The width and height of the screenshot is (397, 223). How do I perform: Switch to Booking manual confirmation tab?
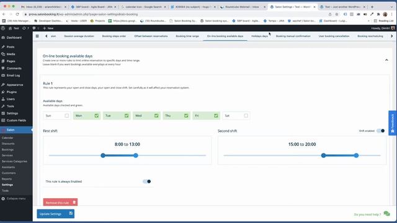tap(293, 36)
